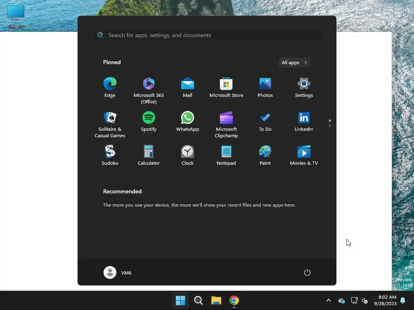Open Microsoft Clipchamp
Image resolution: width=414 pixels, height=310 pixels.
point(226,124)
